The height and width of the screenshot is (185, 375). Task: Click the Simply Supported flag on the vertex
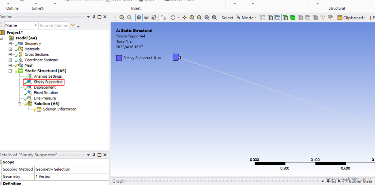pos(176,57)
